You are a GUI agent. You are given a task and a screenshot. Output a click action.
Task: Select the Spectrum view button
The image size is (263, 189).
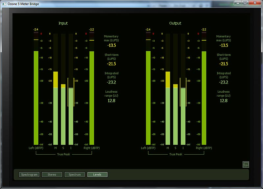(x=75, y=175)
